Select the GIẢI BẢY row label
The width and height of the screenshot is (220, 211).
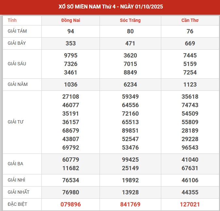click(x=18, y=43)
